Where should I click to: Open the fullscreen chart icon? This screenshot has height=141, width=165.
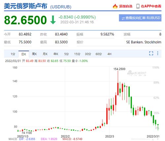151,53
